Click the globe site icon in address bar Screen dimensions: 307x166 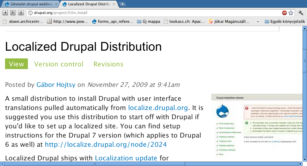(30, 13)
